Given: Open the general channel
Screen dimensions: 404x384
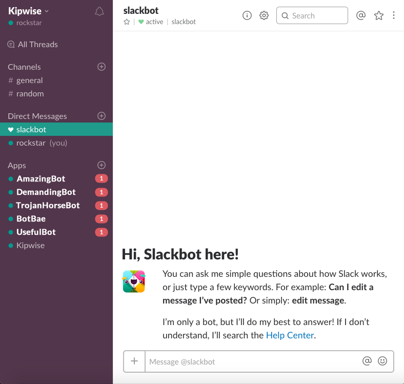Looking at the screenshot, I should pos(29,80).
